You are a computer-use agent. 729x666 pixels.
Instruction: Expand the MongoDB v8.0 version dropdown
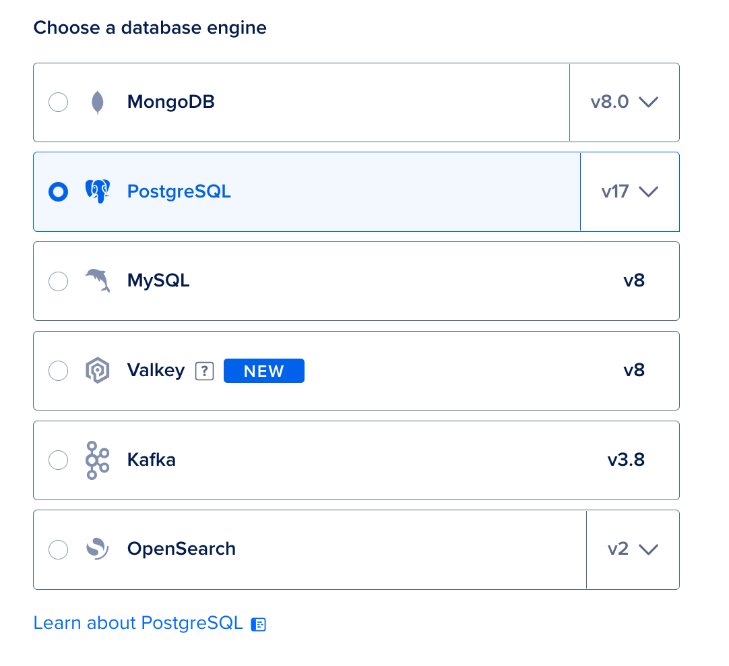coord(624,102)
